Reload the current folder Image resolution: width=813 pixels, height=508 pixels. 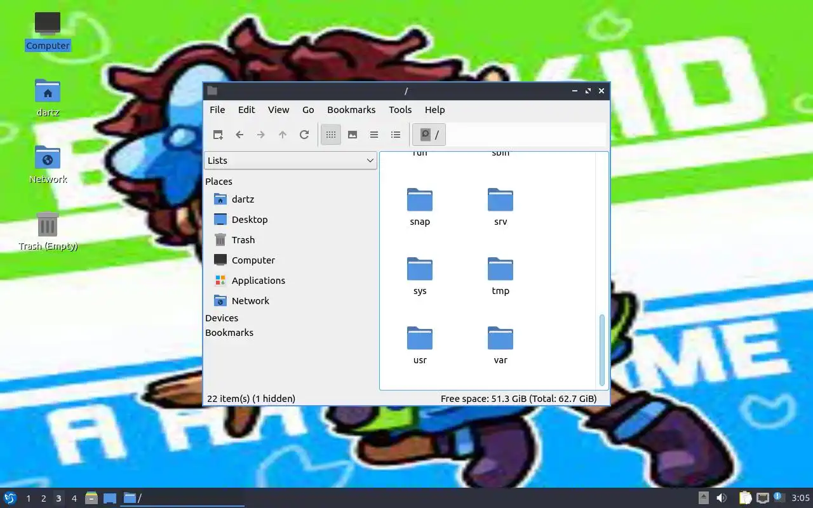304,135
